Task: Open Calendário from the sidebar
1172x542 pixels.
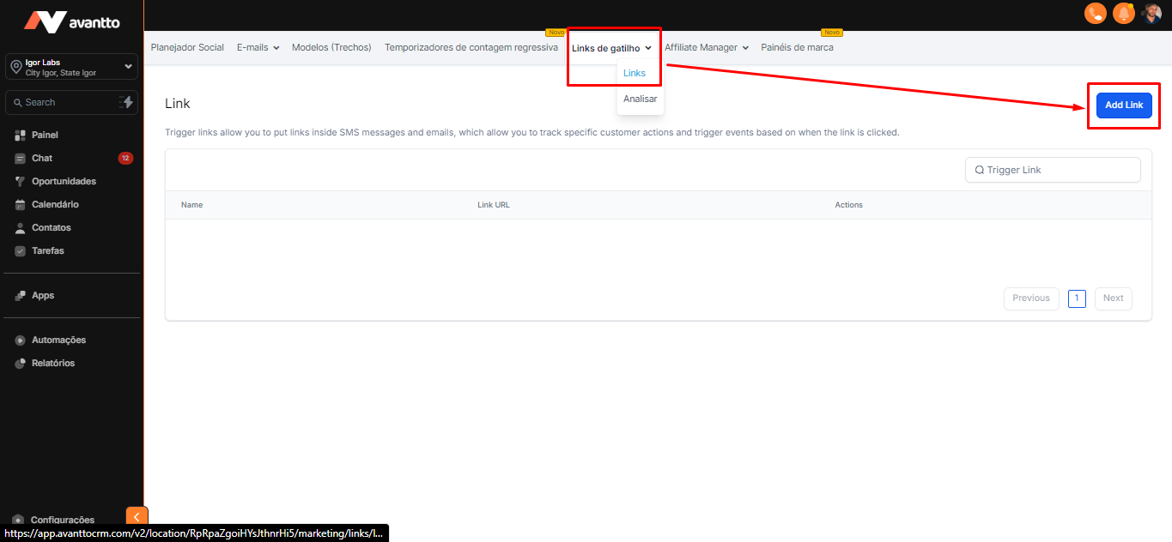Action: tap(55, 205)
